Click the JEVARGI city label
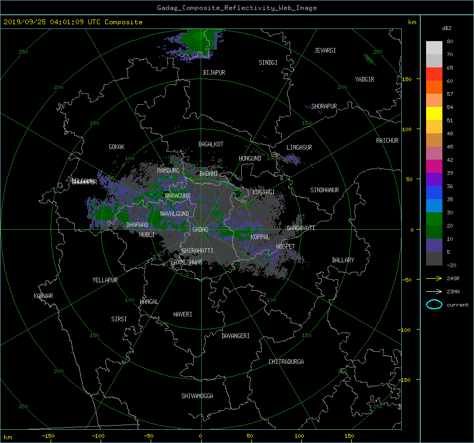Image resolution: width=474 pixels, height=443 pixels. click(325, 51)
